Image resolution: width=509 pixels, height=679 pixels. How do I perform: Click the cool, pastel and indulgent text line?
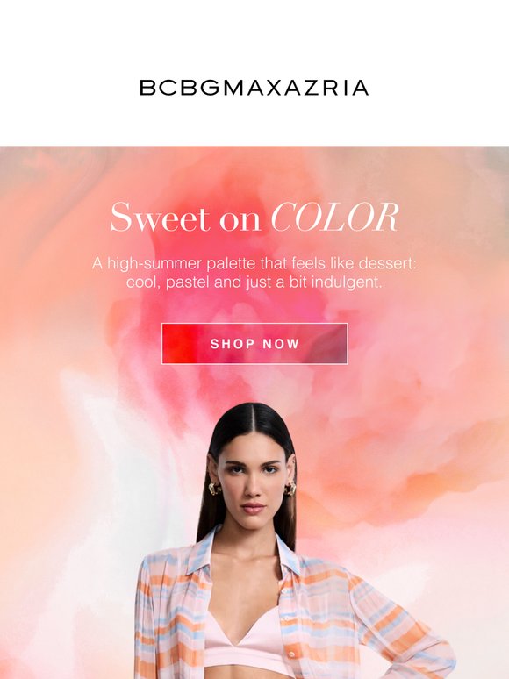(x=254, y=282)
